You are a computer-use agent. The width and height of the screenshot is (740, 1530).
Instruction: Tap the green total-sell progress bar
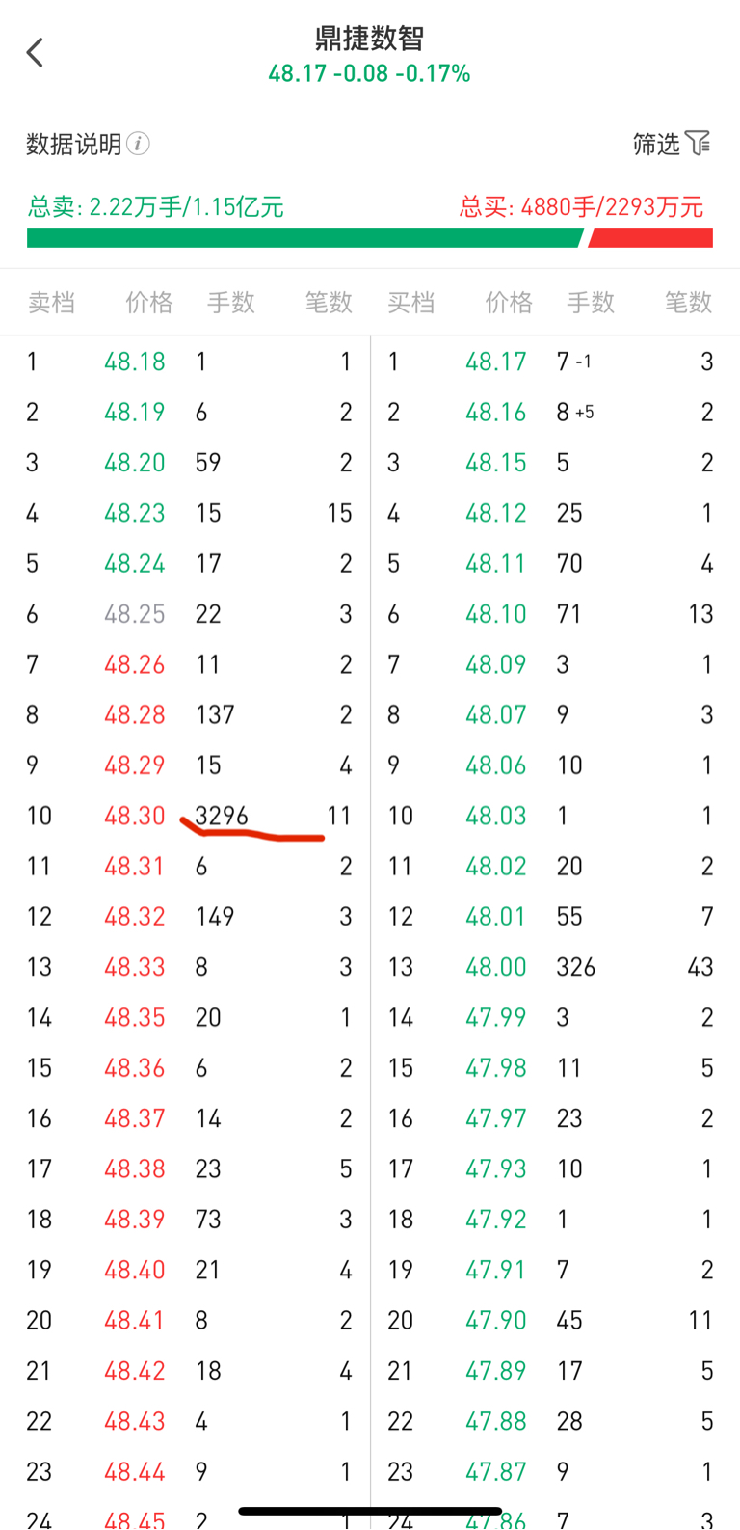(x=304, y=238)
